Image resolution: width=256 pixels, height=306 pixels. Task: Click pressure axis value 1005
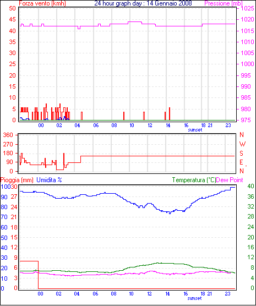click(x=247, y=53)
